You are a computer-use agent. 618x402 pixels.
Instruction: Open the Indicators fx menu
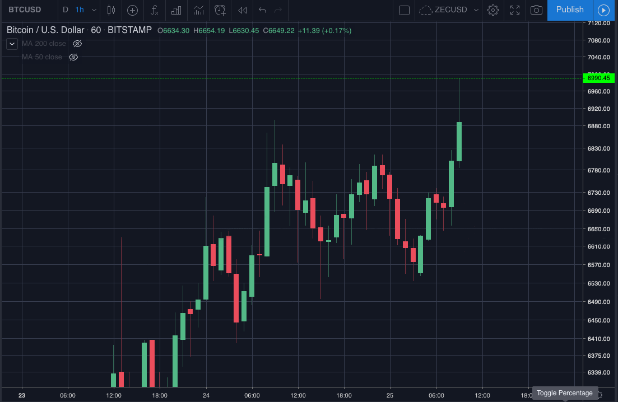[x=155, y=10]
